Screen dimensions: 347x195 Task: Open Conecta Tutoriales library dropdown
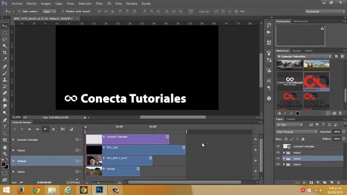(x=304, y=56)
